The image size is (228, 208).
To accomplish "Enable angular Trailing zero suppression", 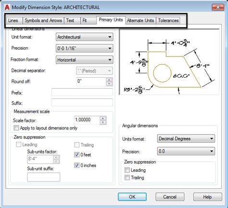I will (127, 178).
